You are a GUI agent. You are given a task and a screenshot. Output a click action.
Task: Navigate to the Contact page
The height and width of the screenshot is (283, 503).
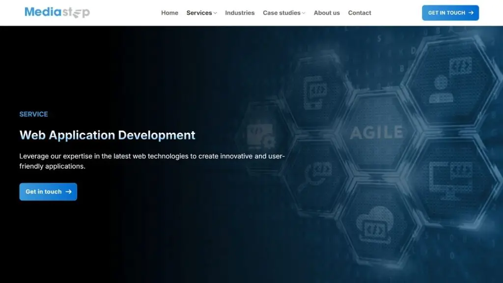pyautogui.click(x=360, y=13)
